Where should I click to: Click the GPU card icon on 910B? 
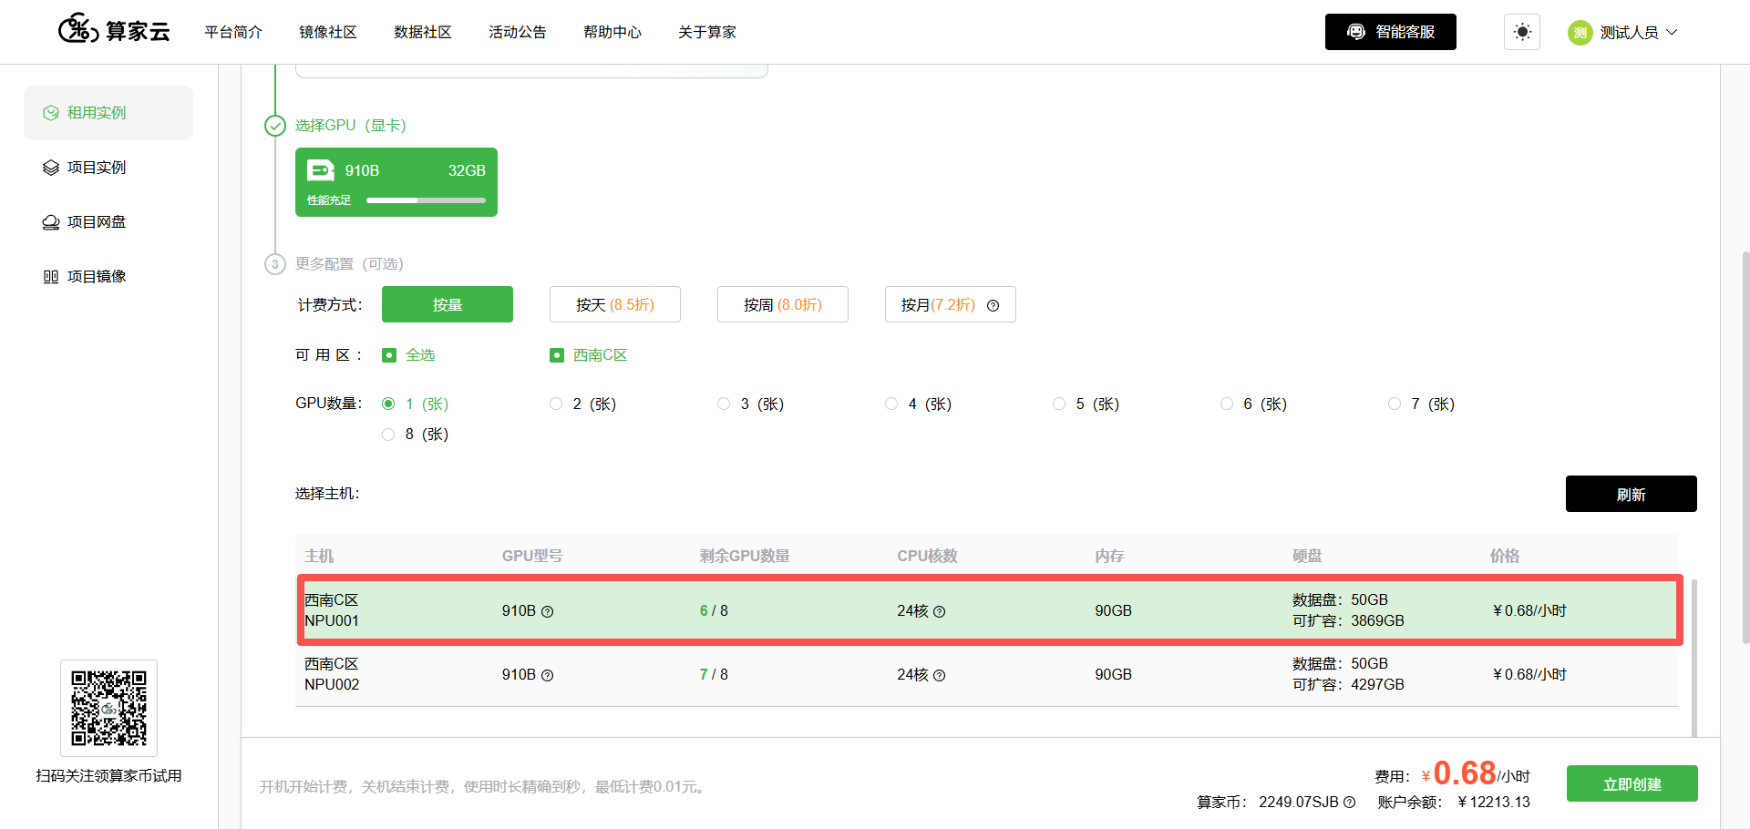[x=321, y=170]
